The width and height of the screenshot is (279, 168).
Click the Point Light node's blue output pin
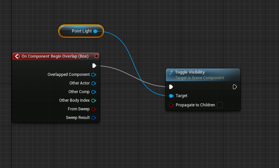(x=95, y=31)
